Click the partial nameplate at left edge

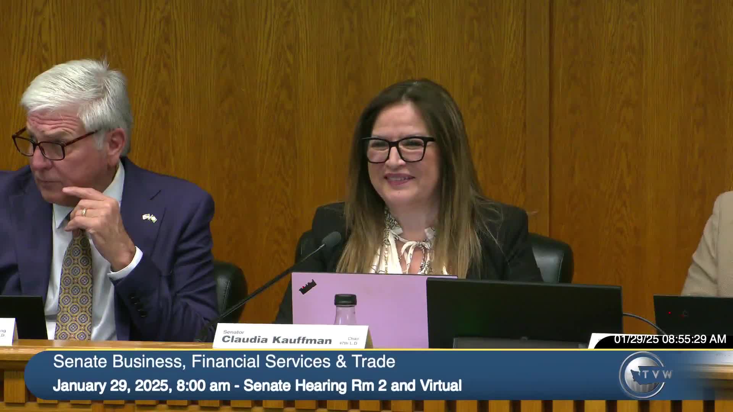pos(7,330)
